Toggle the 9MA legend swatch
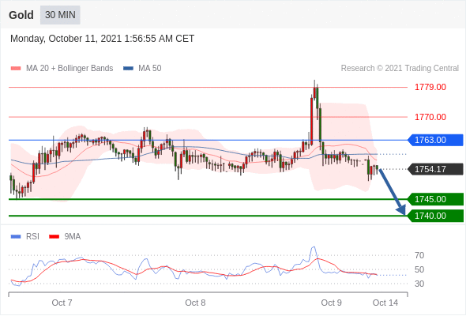466x316 pixels. [x=54, y=237]
